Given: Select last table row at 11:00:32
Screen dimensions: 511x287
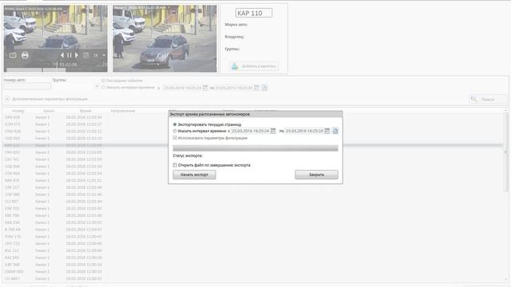Looking at the screenshot, I should click(253, 278).
